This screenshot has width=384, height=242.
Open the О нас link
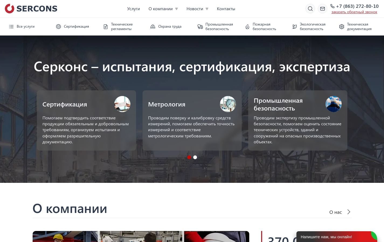tap(335, 212)
